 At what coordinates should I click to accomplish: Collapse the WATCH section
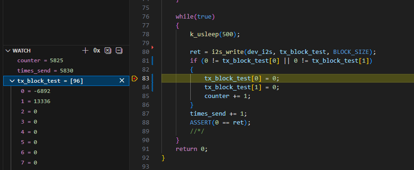click(x=8, y=51)
